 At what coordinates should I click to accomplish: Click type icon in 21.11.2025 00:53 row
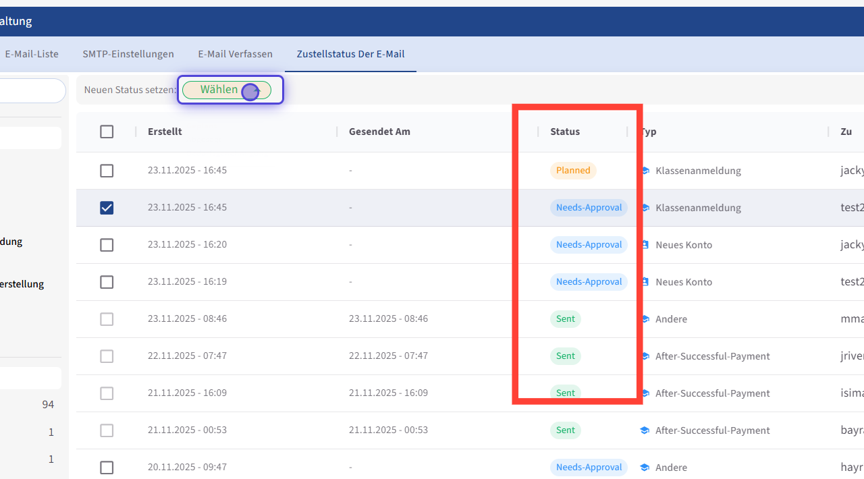click(x=645, y=430)
